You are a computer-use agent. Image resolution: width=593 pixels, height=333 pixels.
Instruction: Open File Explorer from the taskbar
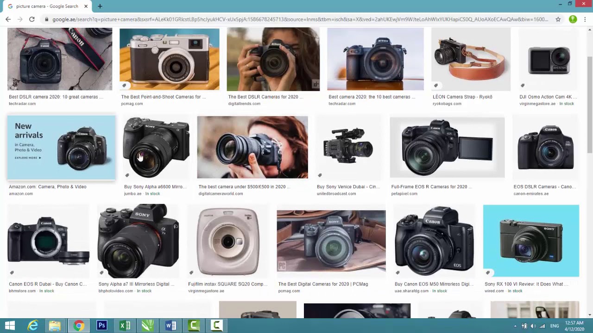point(55,326)
